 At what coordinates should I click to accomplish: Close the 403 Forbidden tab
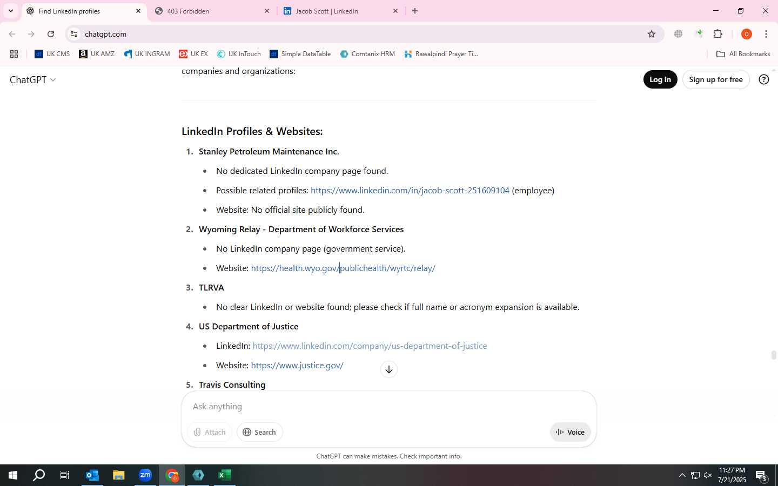pyautogui.click(x=267, y=11)
